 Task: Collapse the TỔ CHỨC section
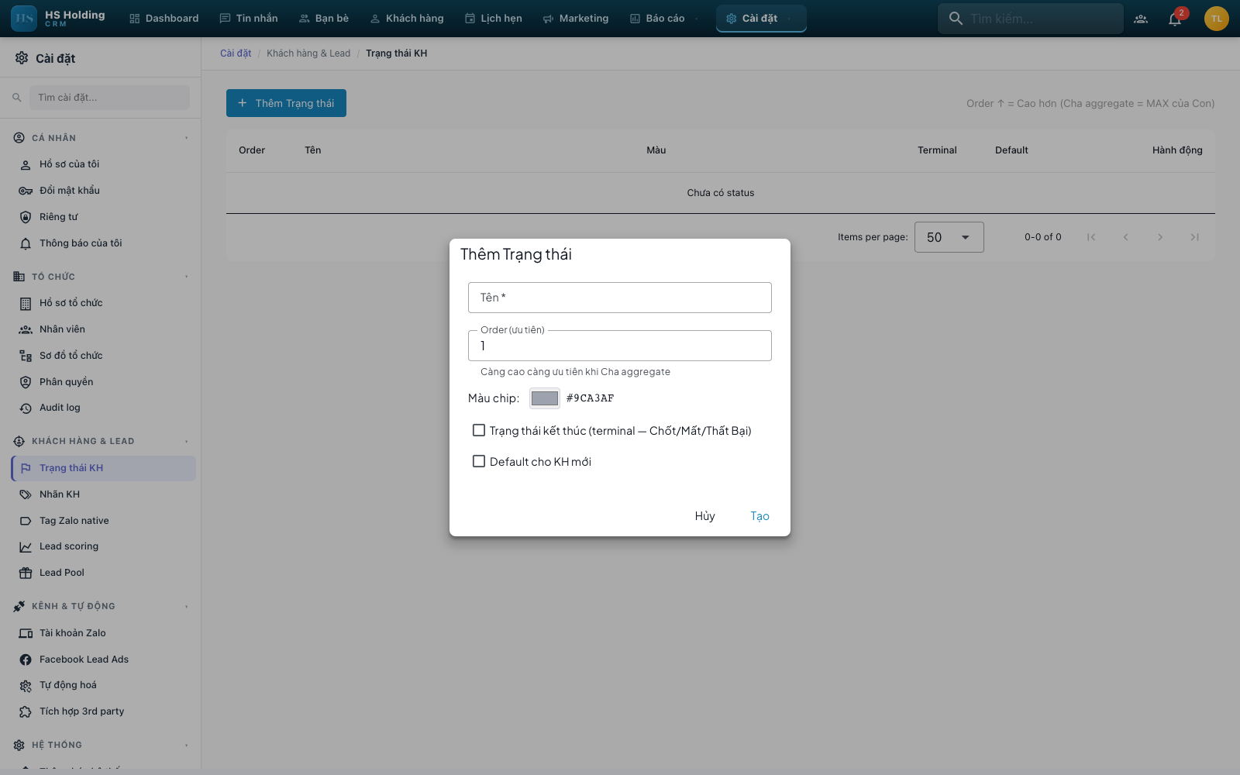pyautogui.click(x=187, y=277)
